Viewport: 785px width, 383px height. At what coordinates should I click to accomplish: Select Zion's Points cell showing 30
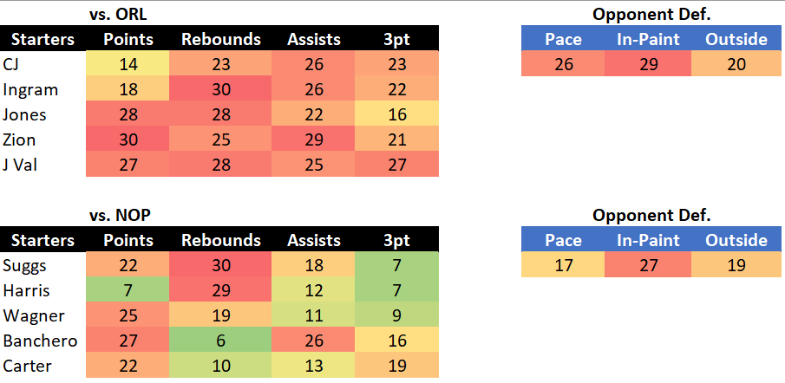tap(128, 139)
